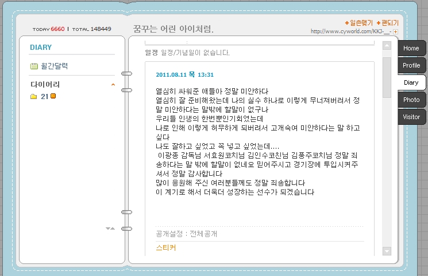Screen dimensions: 428x276
Task: Click the 공개설정 : 전체공개 text
Action: 187,234
